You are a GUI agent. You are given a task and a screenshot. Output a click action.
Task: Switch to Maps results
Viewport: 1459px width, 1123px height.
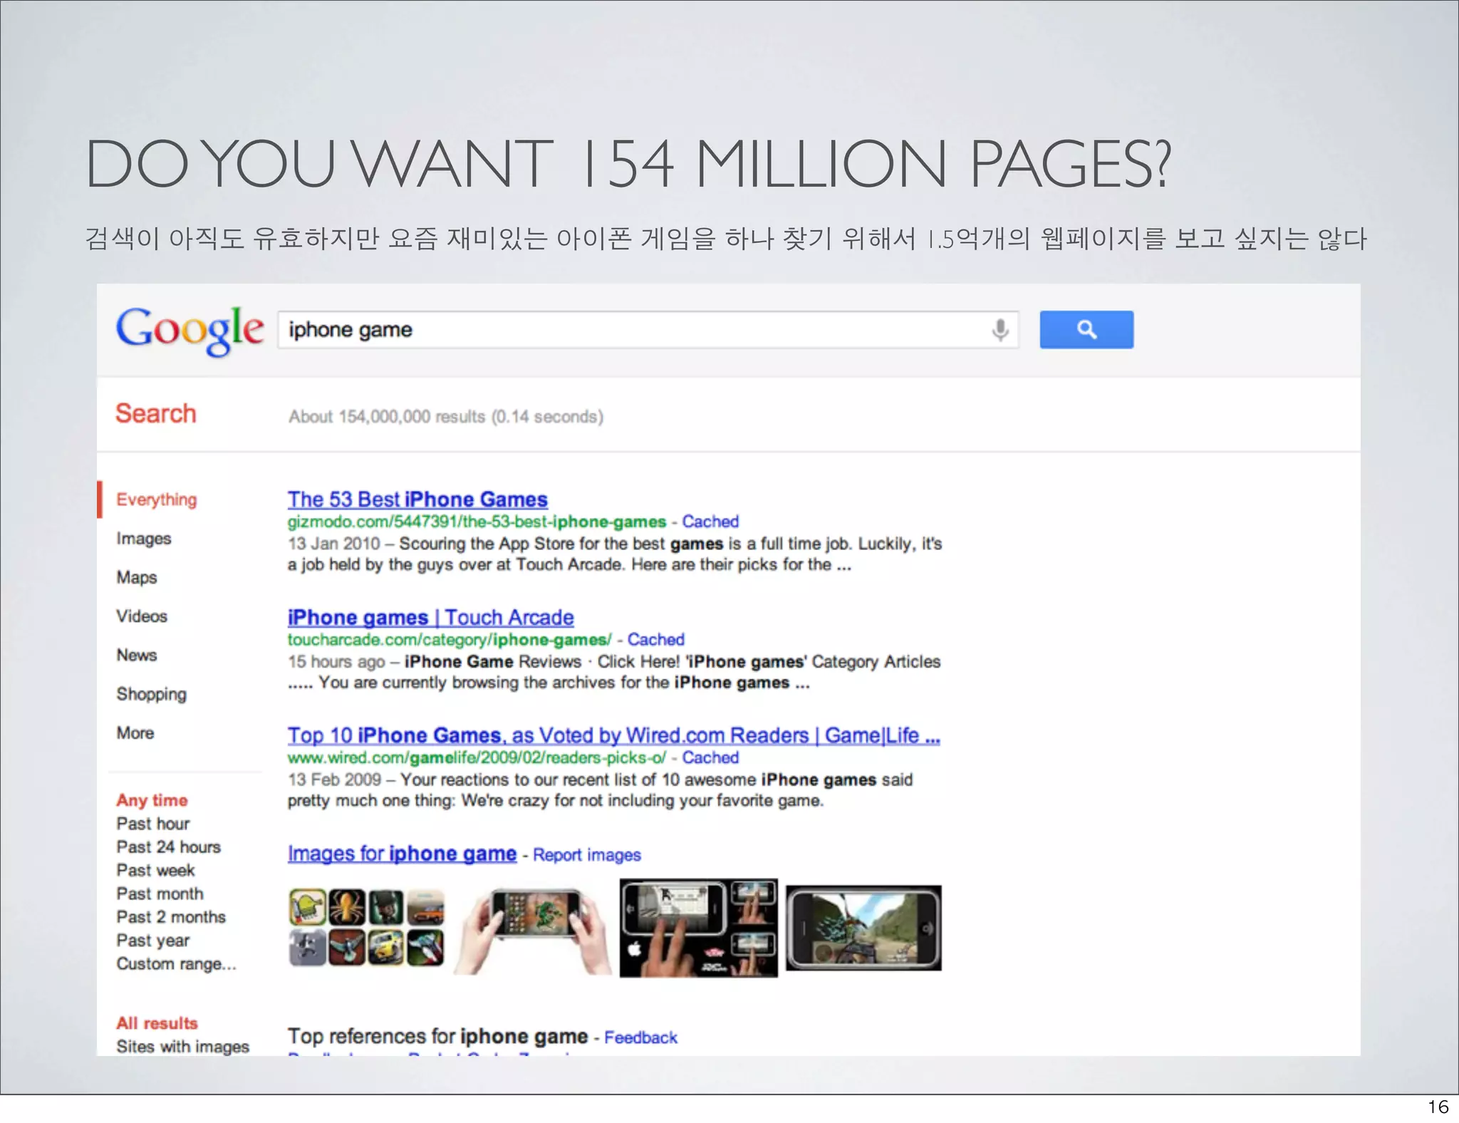click(137, 577)
